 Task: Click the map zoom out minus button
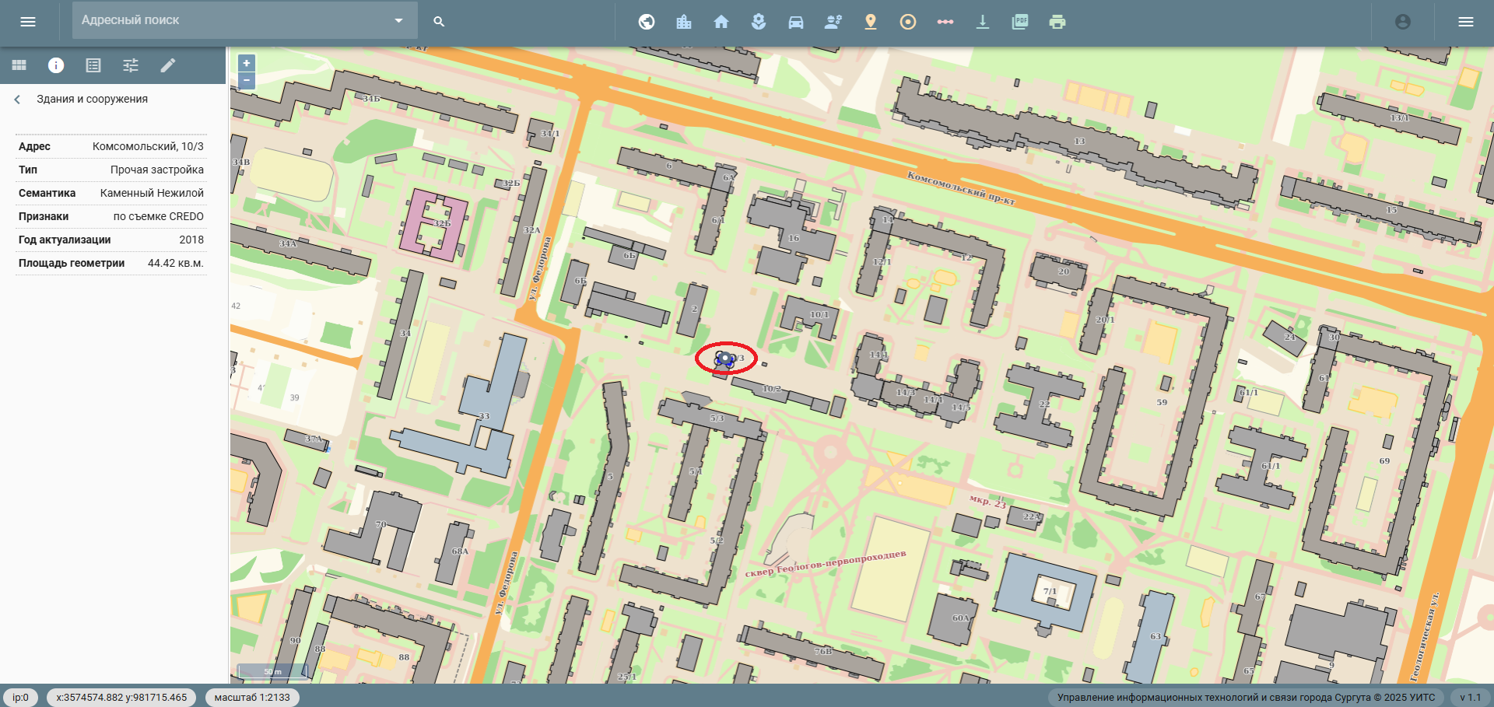(x=247, y=80)
